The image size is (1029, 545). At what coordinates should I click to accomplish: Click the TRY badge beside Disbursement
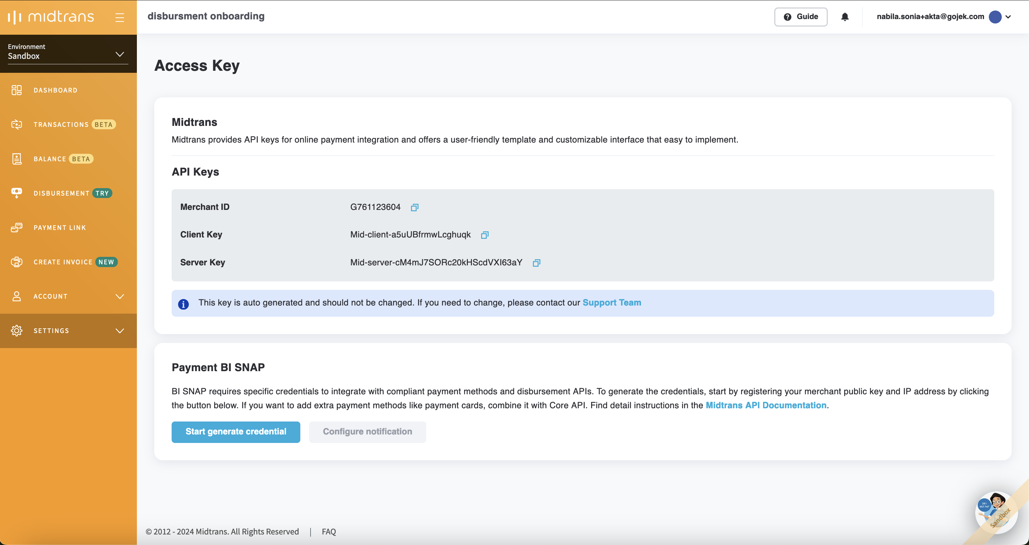(102, 193)
